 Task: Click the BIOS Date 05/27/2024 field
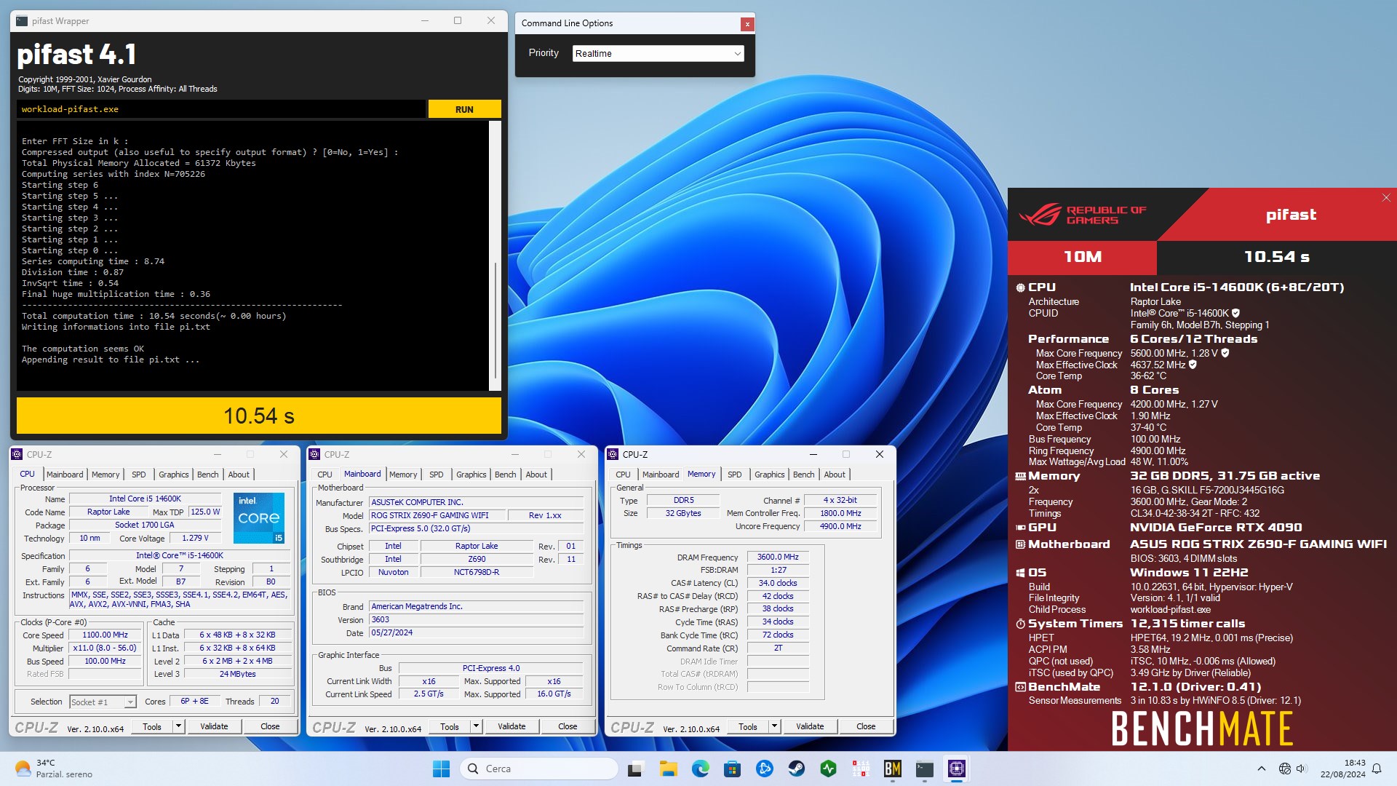pyautogui.click(x=477, y=633)
